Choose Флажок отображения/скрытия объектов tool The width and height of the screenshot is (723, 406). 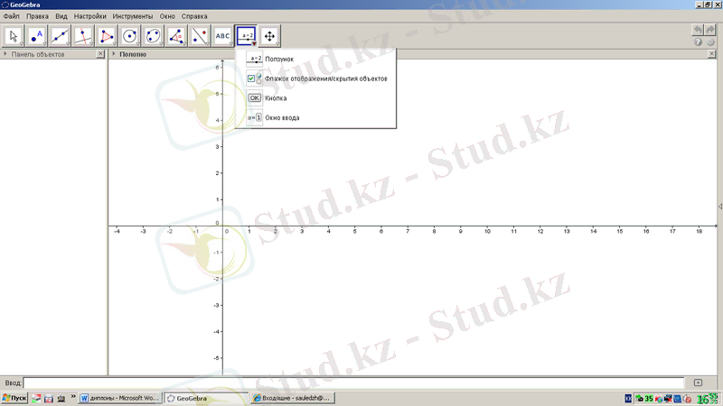click(x=315, y=78)
